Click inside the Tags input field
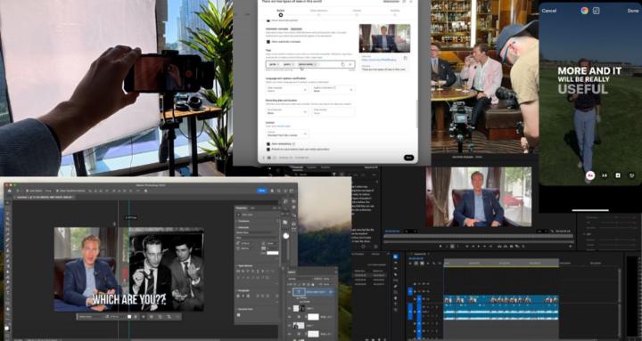Viewport: 642px width, 341px height. 310,65
